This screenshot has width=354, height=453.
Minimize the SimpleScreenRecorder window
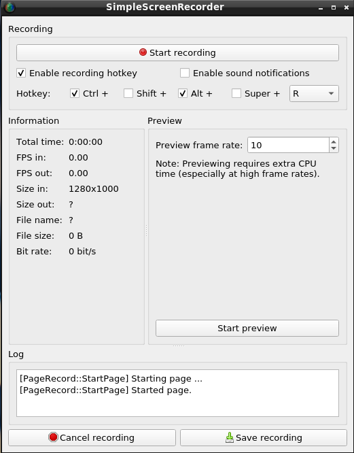click(321, 7)
